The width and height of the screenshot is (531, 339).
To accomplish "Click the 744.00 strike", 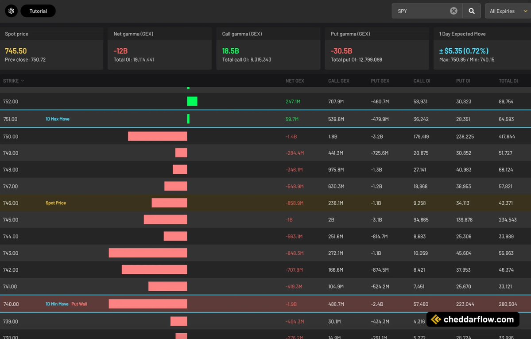I will tap(11, 236).
